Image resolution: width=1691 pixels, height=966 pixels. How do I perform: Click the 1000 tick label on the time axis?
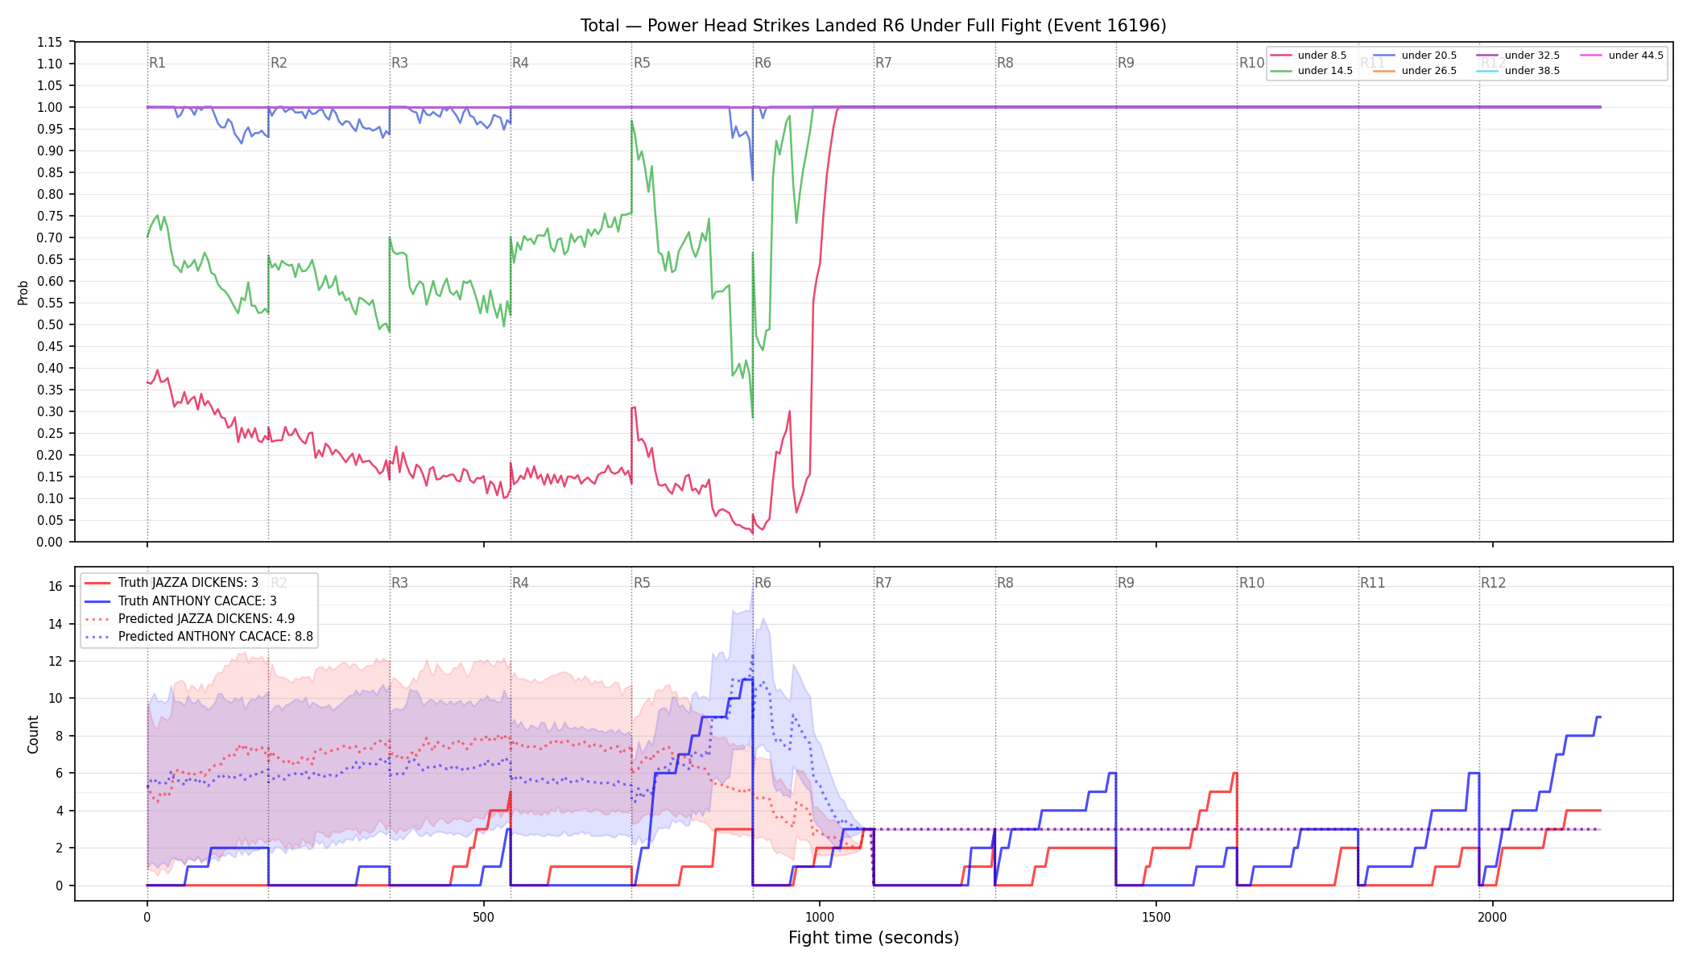(820, 917)
